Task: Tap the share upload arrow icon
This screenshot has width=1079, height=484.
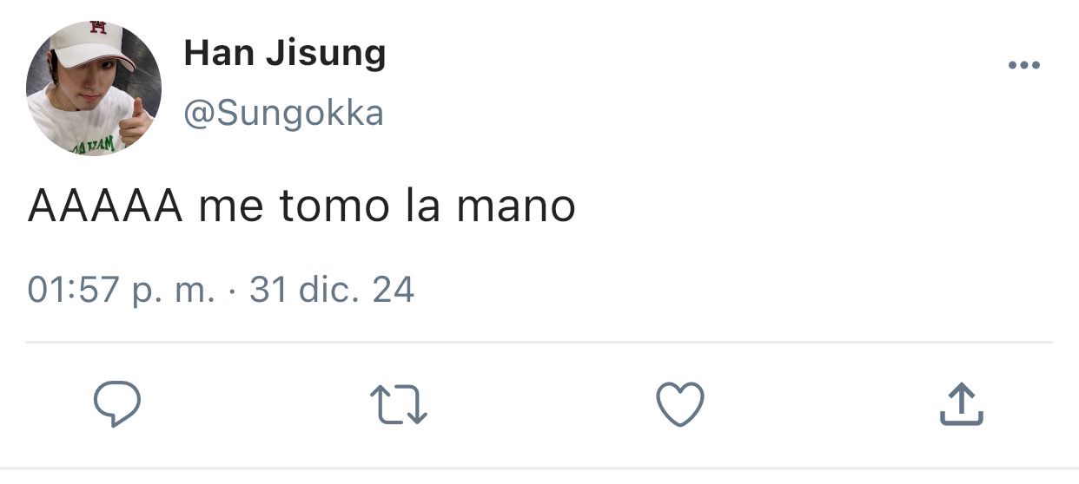Action: point(962,405)
